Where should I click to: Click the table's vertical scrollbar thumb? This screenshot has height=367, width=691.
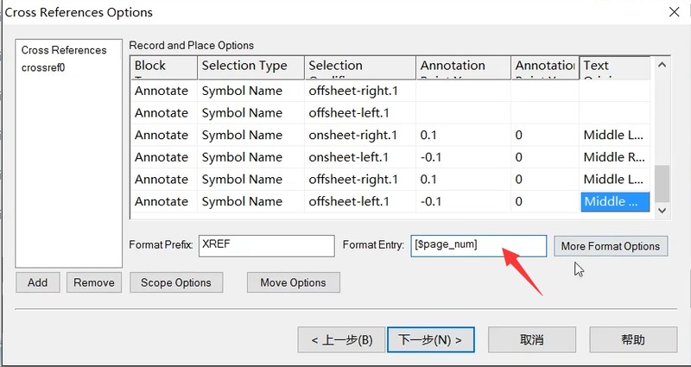662,183
